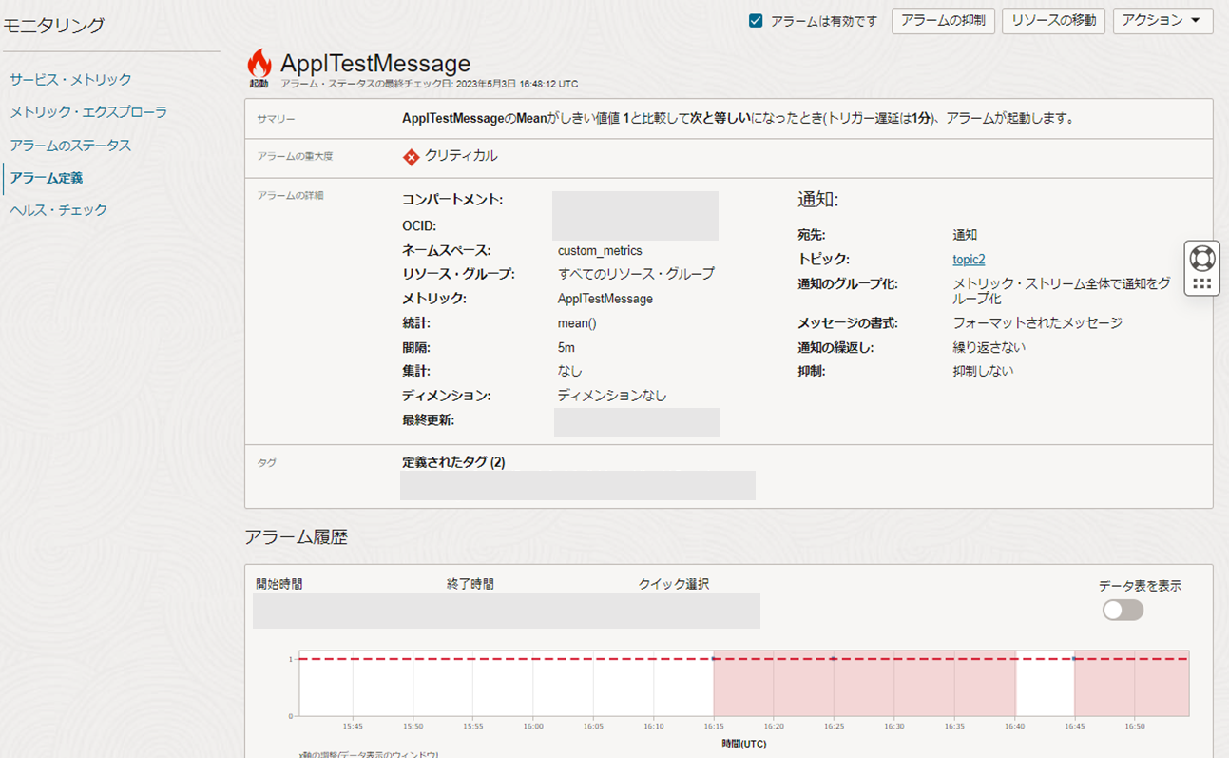The height and width of the screenshot is (758, 1229).
Task: Click the フォーマットされたメッセージ value
Action: pos(1038,323)
